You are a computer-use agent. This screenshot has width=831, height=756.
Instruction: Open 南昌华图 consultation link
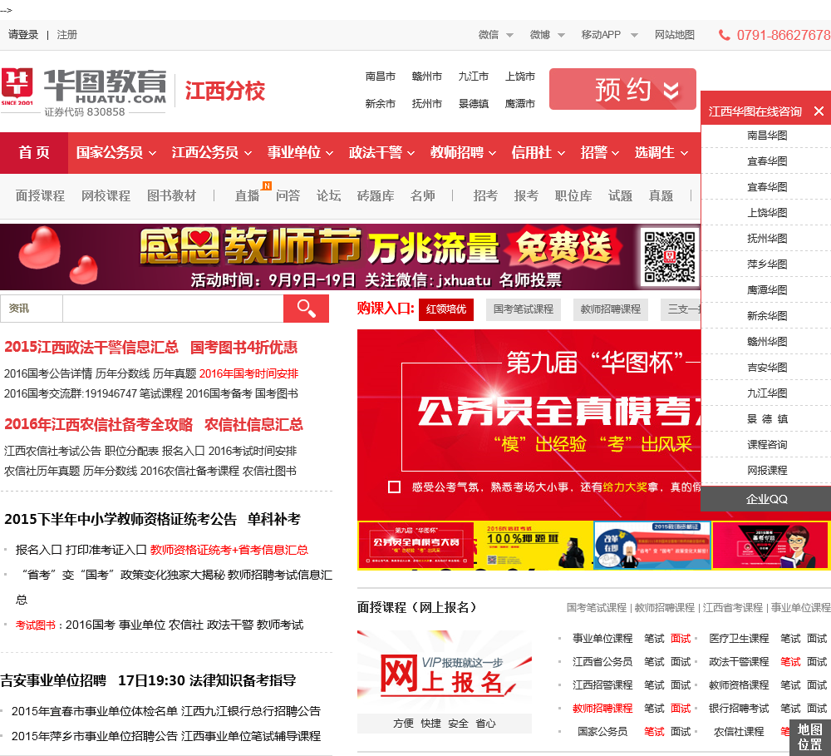(767, 136)
